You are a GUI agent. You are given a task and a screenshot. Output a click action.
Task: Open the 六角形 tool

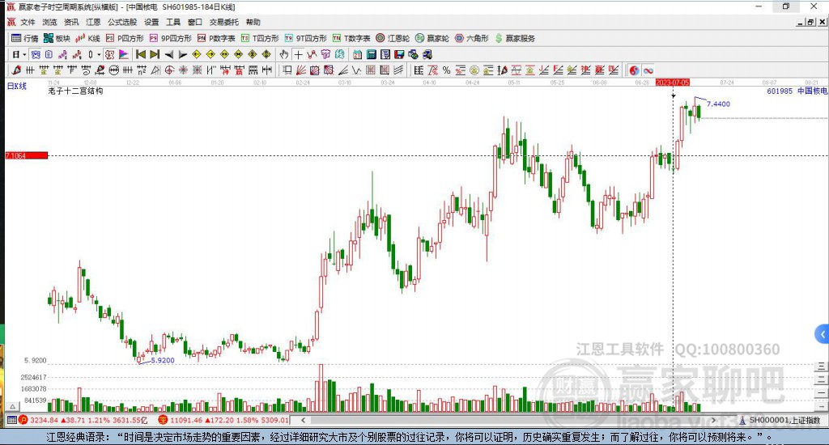pos(472,38)
